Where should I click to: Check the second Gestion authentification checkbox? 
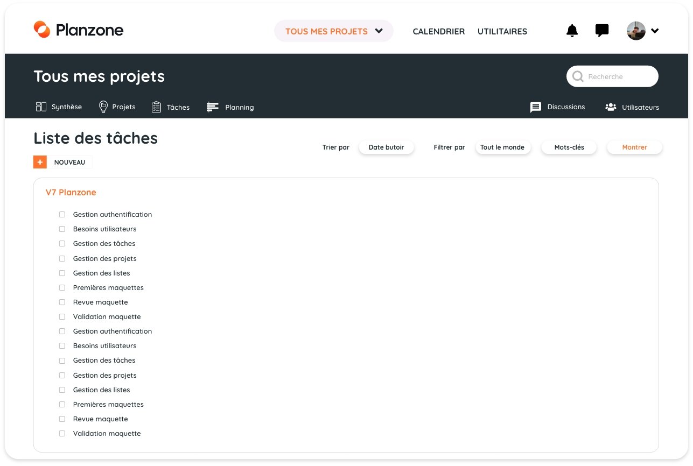point(62,331)
